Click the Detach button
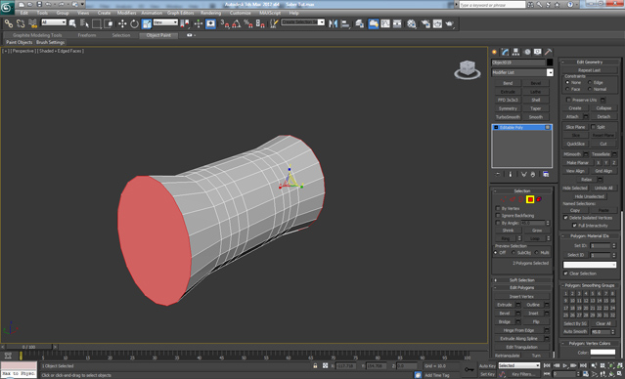This screenshot has width=625, height=379. (x=603, y=116)
